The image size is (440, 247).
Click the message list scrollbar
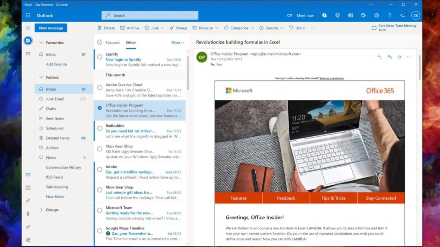point(188,73)
